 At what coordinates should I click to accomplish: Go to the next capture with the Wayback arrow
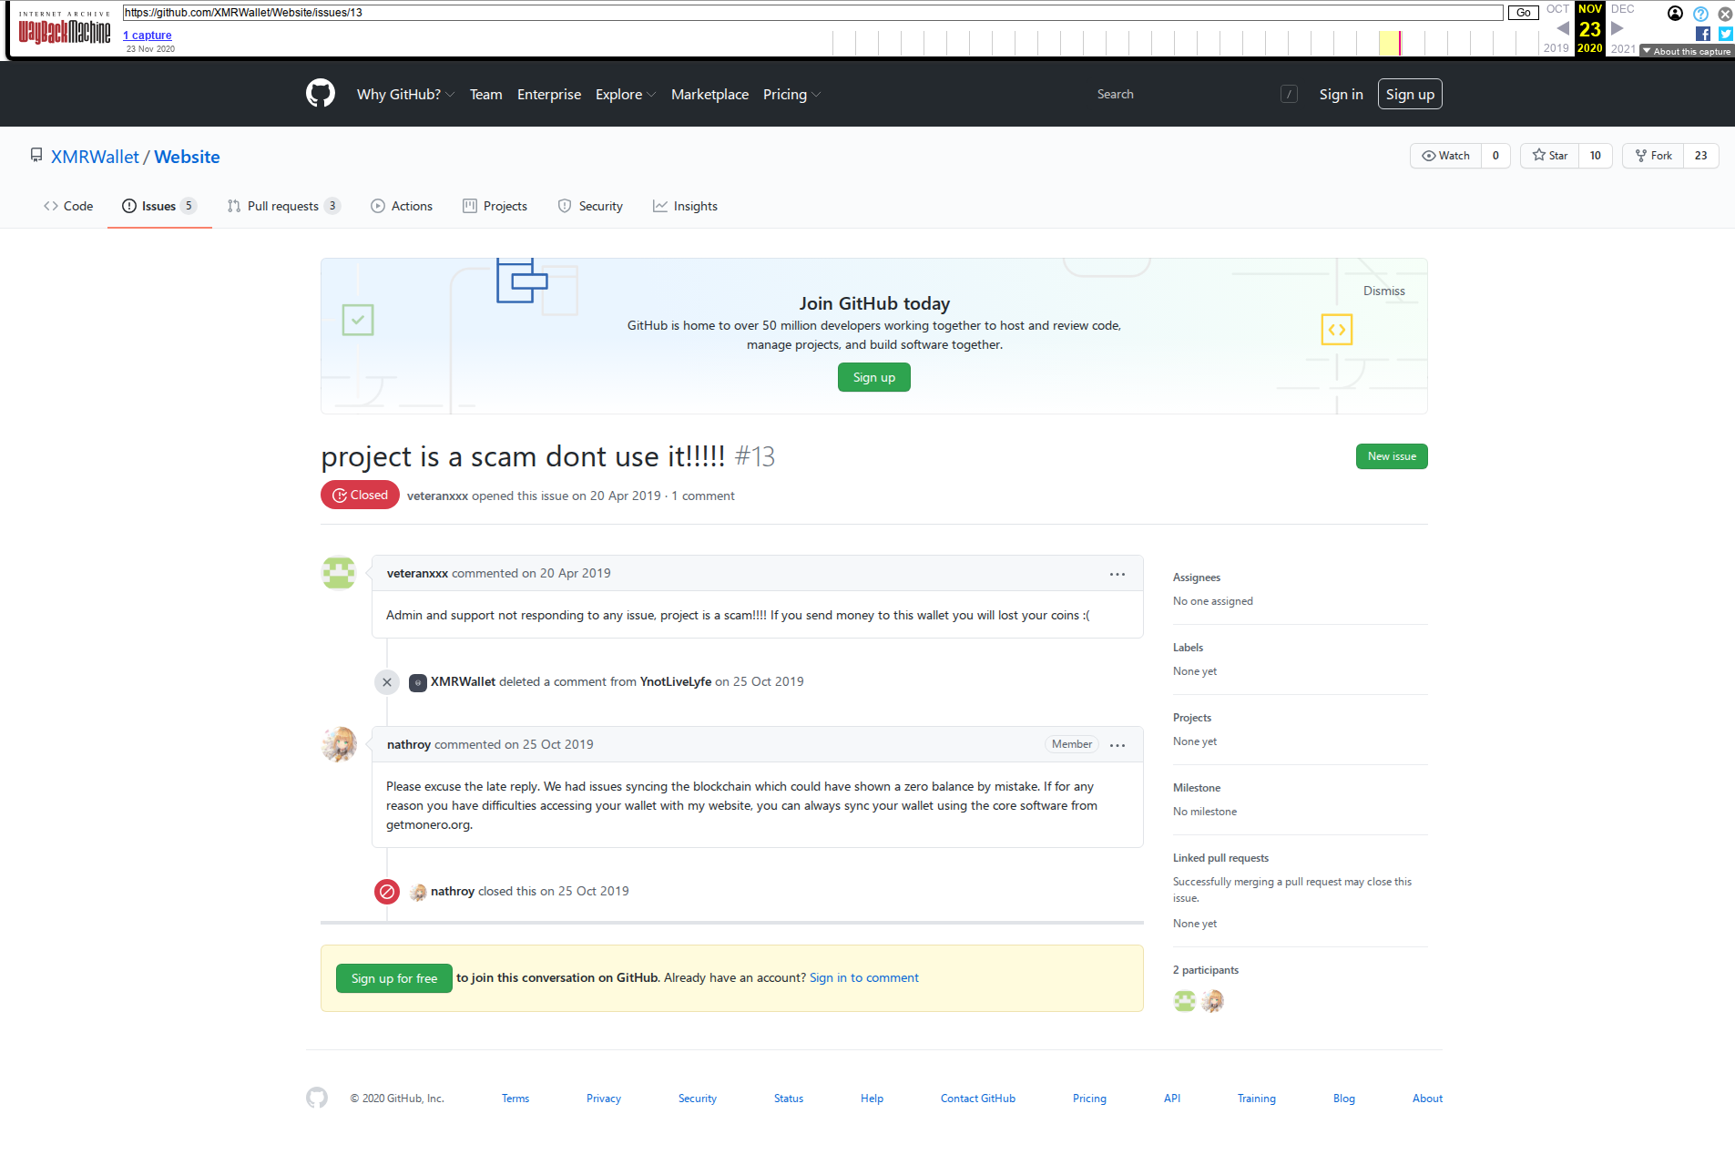click(1618, 28)
